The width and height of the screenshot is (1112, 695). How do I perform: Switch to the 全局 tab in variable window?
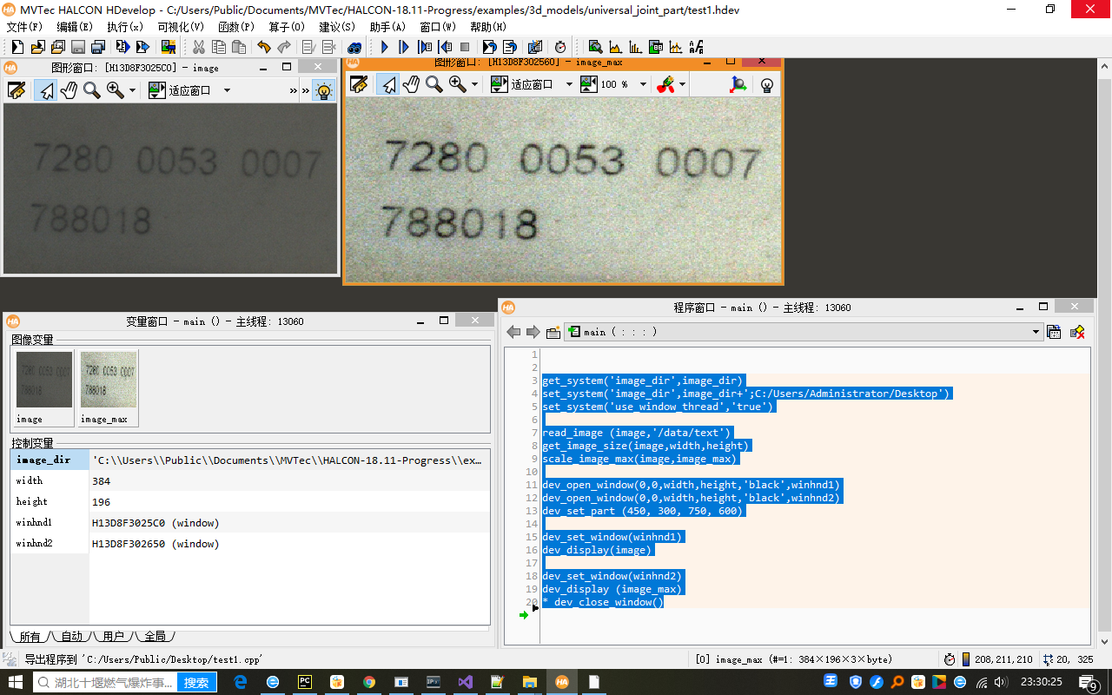(156, 636)
